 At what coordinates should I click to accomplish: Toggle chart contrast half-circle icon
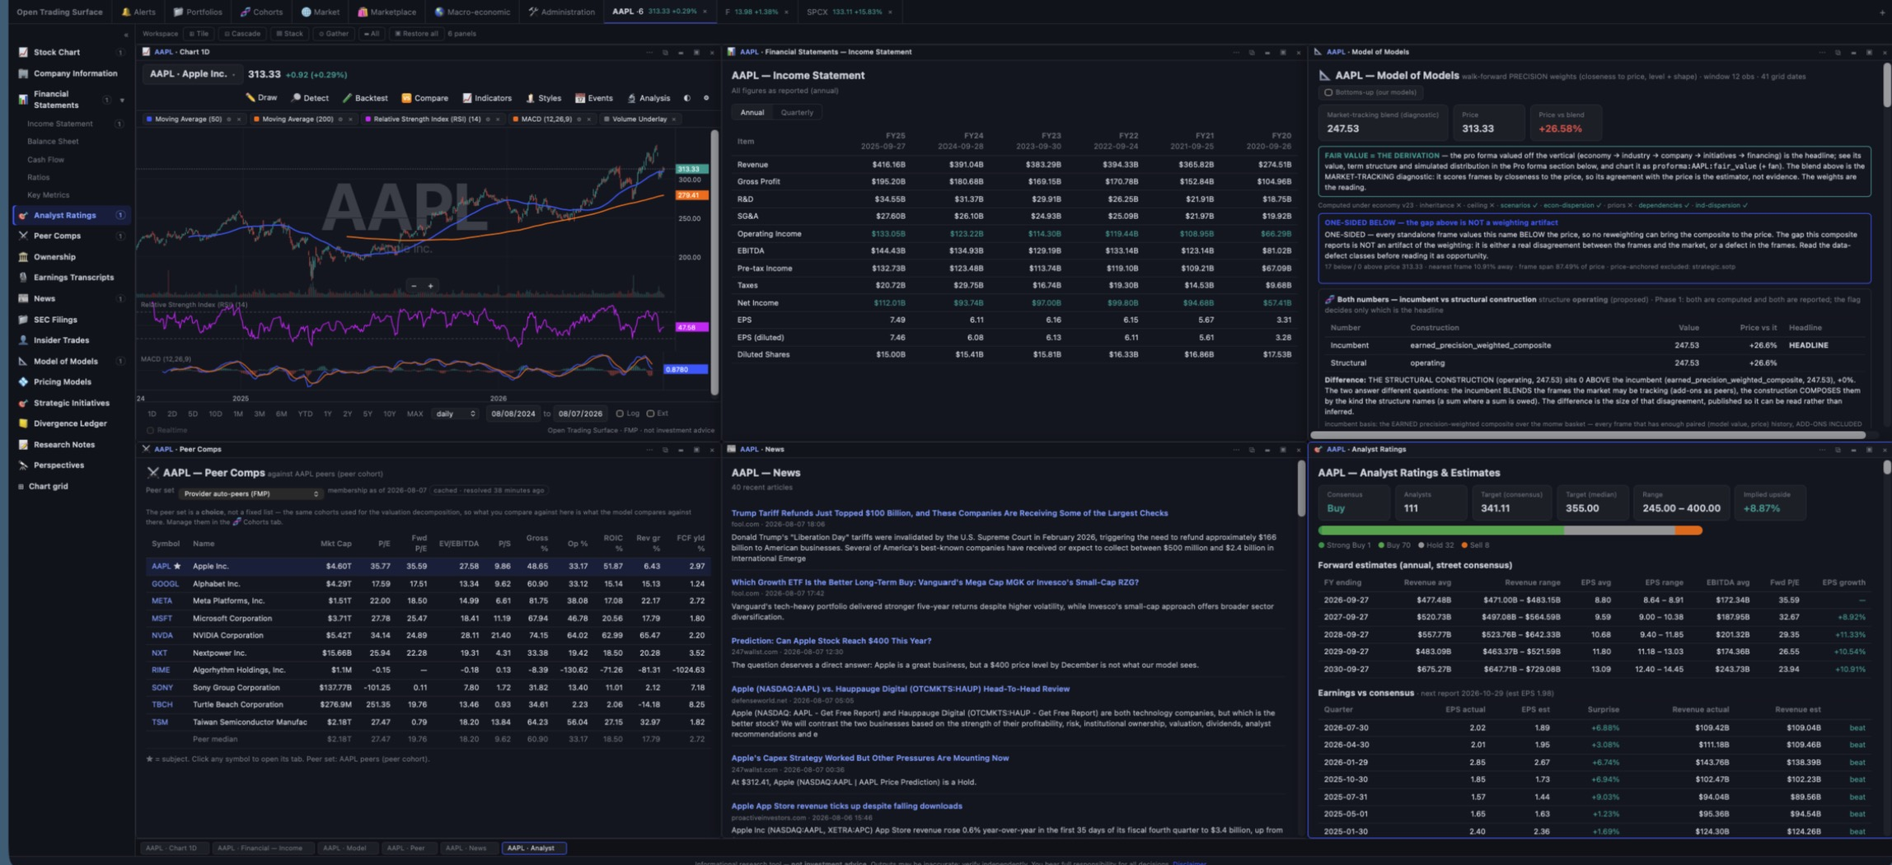(687, 98)
